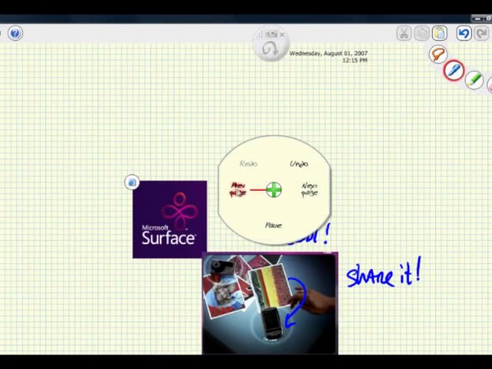Click the Paste clipboard icon

(439, 33)
